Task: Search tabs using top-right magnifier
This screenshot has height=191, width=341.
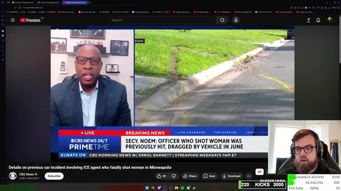Action: click(327, 2)
